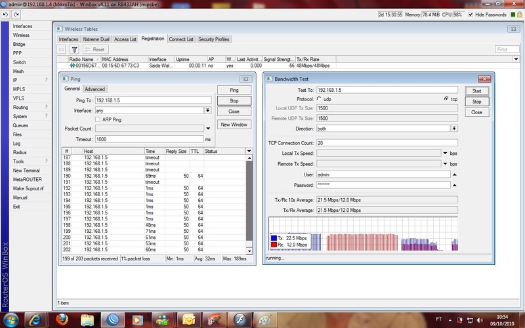525x328 pixels.
Task: Switch to the Security Profiles tab
Action: pyautogui.click(x=213, y=39)
